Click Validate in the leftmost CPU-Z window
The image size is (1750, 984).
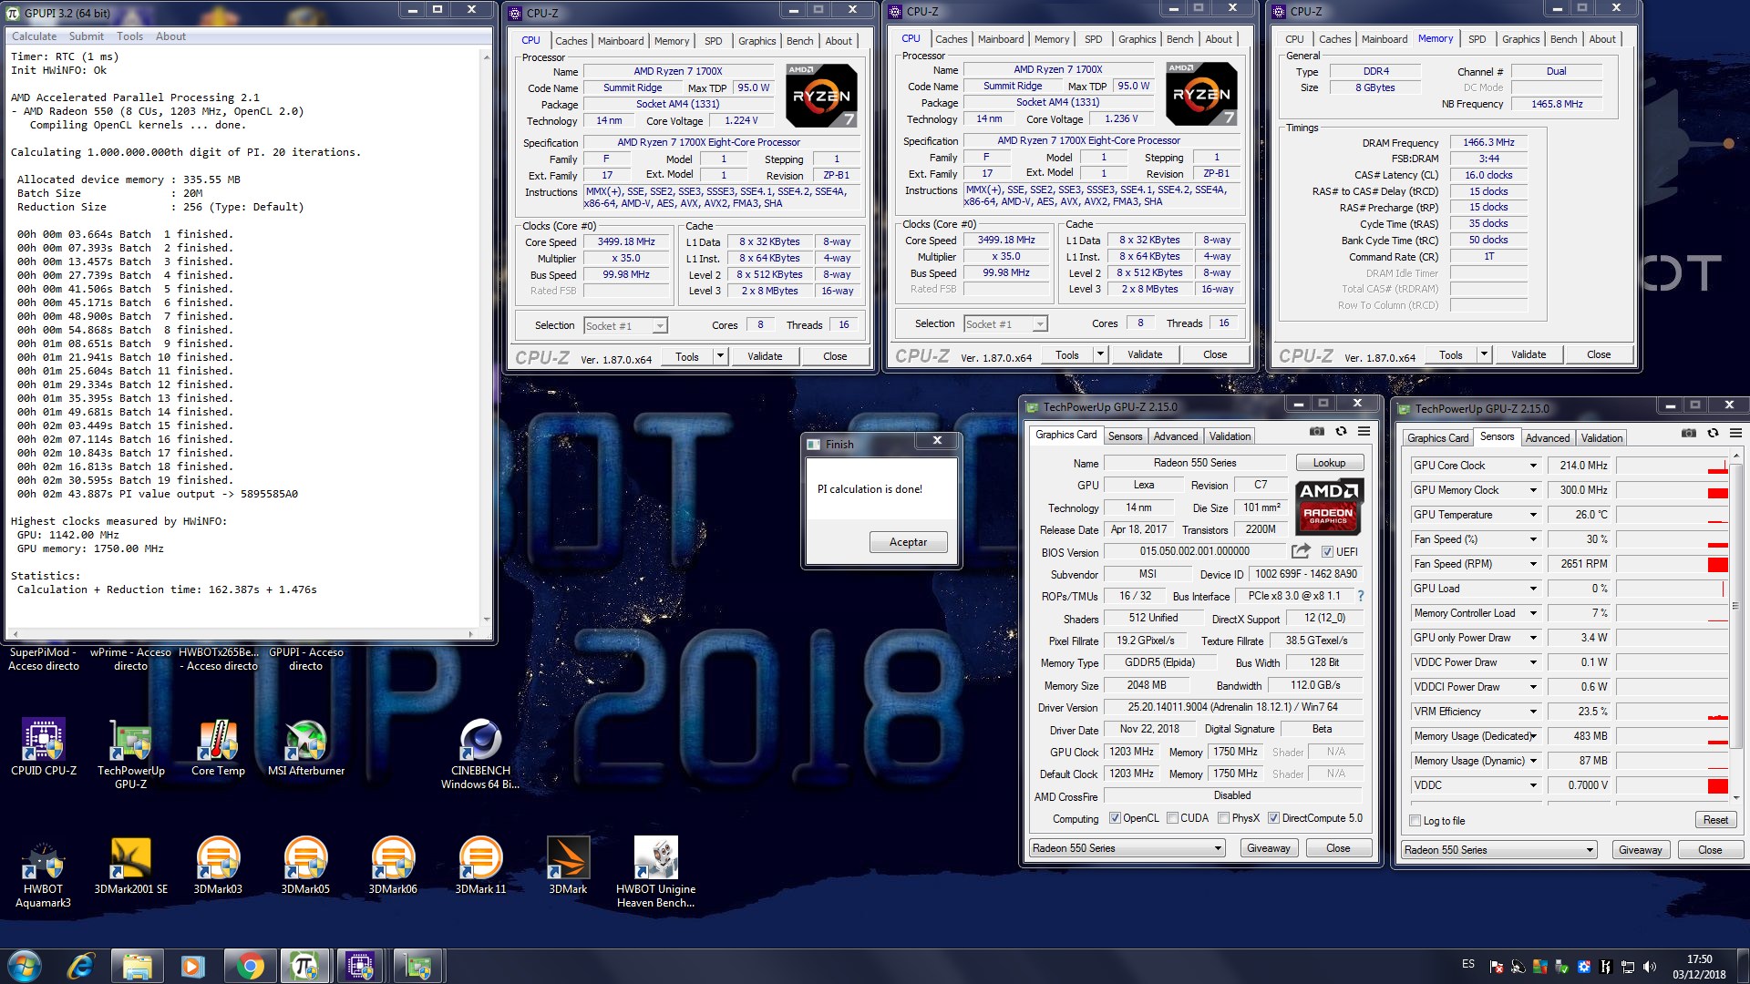tap(765, 356)
